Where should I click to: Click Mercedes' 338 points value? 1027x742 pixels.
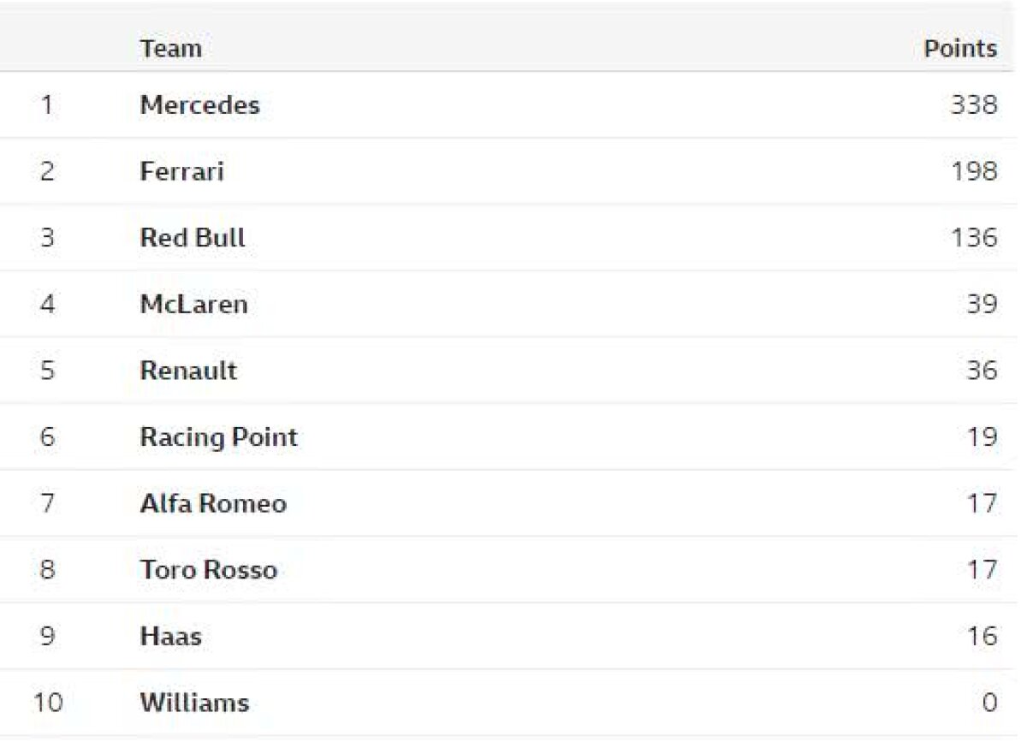[973, 105]
